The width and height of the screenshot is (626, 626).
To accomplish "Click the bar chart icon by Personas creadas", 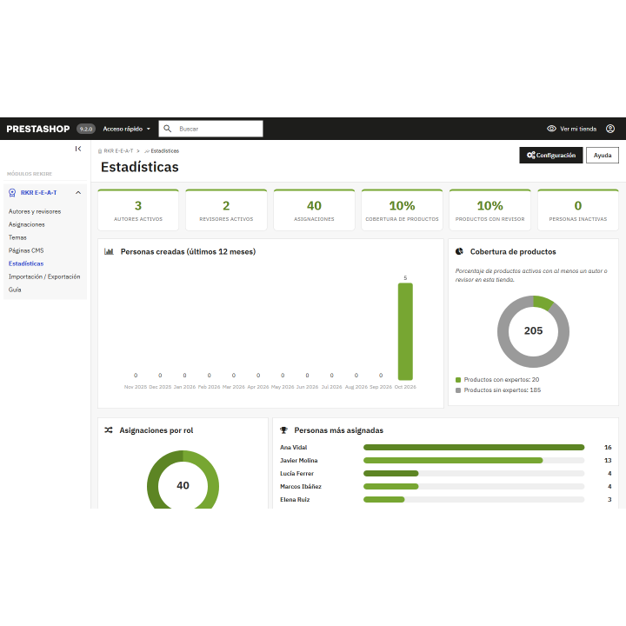I will point(109,251).
